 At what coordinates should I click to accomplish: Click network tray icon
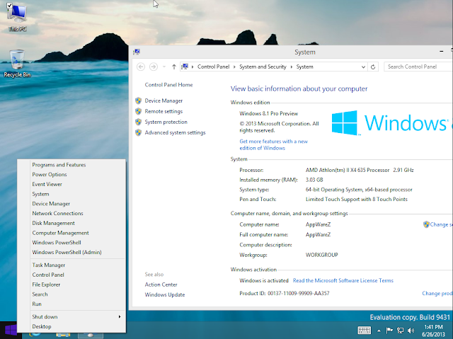pyautogui.click(x=400, y=331)
